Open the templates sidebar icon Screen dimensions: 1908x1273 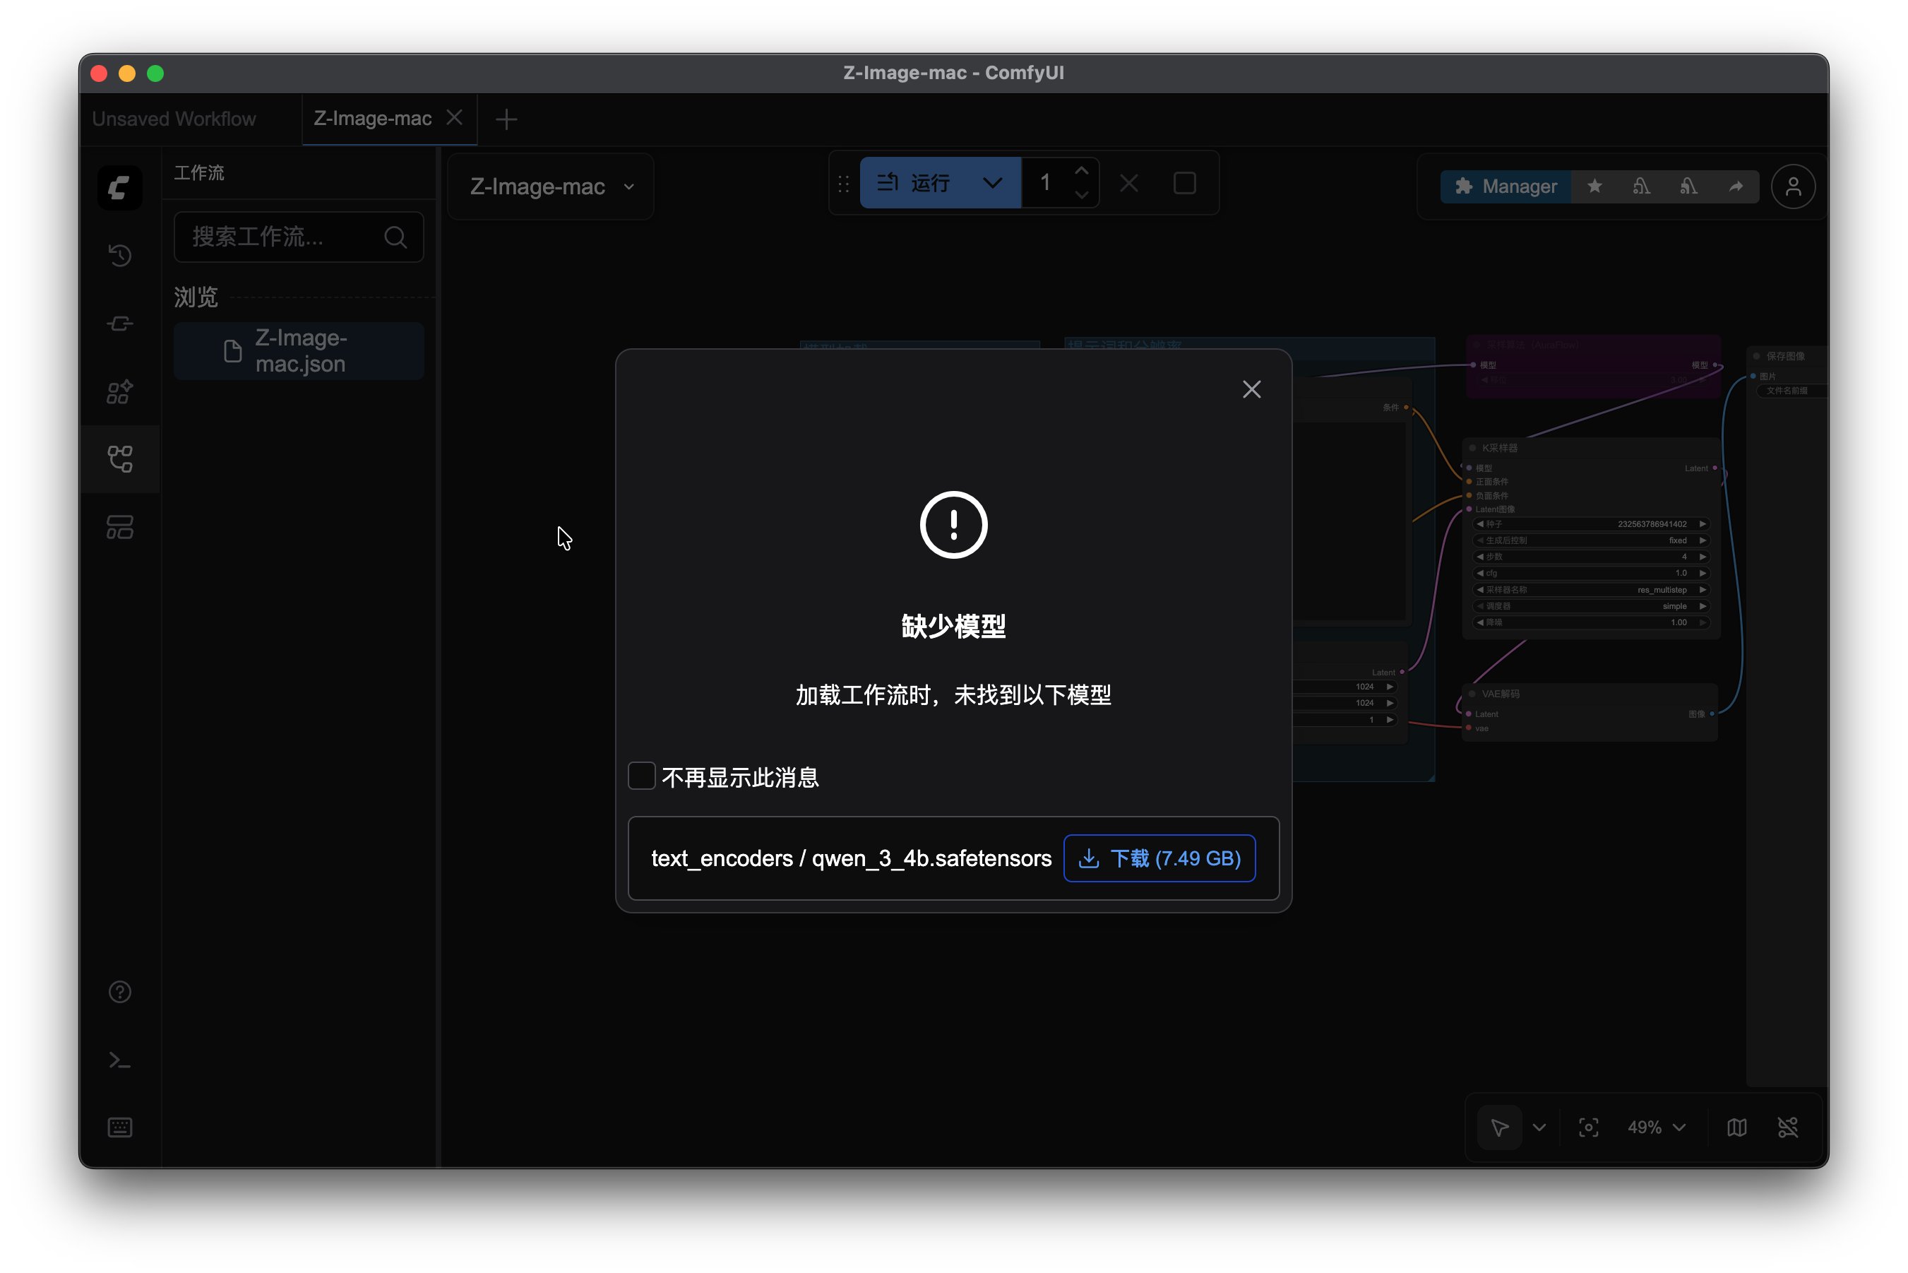point(120,528)
